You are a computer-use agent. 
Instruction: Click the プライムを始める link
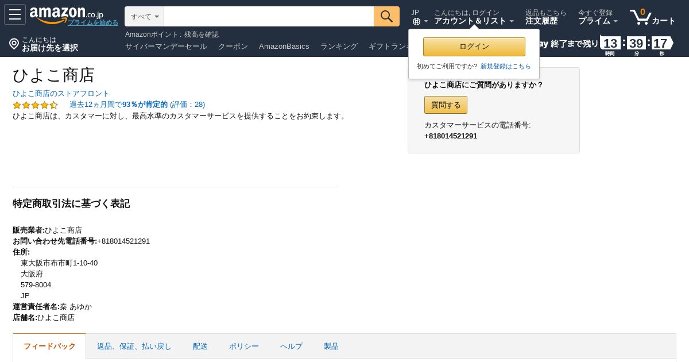point(93,22)
